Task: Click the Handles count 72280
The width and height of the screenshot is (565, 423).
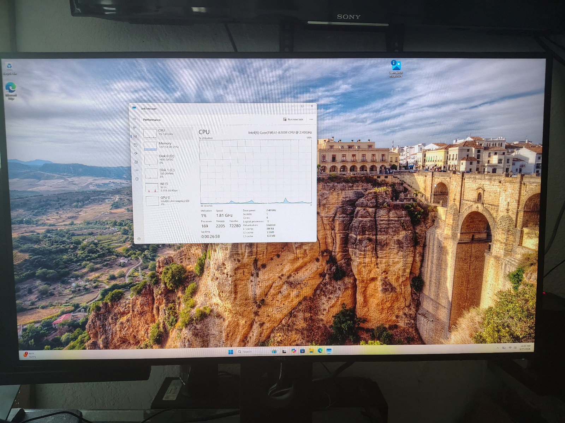Action: [235, 226]
